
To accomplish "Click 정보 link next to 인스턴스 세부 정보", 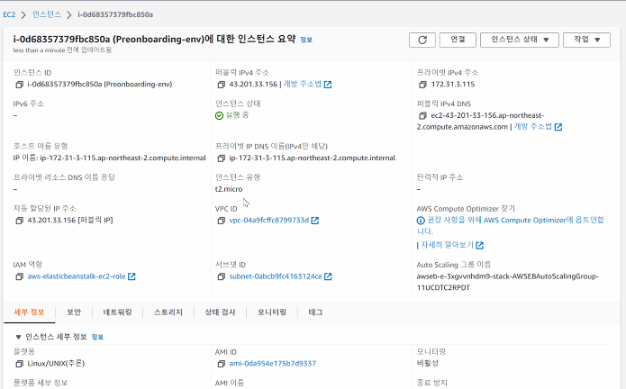I will coord(97,337).
